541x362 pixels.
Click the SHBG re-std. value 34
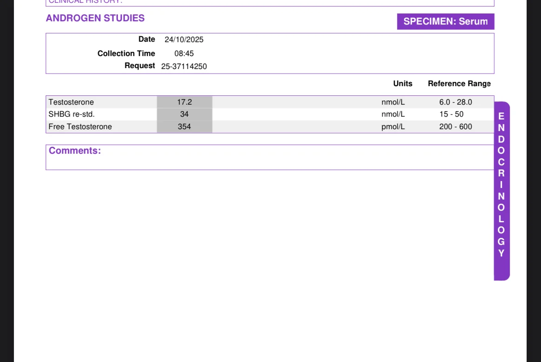point(184,114)
